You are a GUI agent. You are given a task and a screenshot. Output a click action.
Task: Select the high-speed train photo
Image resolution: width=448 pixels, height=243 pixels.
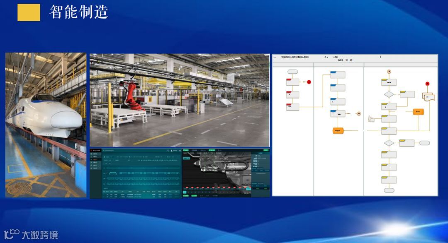pos(46,125)
